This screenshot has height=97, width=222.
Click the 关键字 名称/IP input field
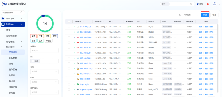click(x=44, y=51)
